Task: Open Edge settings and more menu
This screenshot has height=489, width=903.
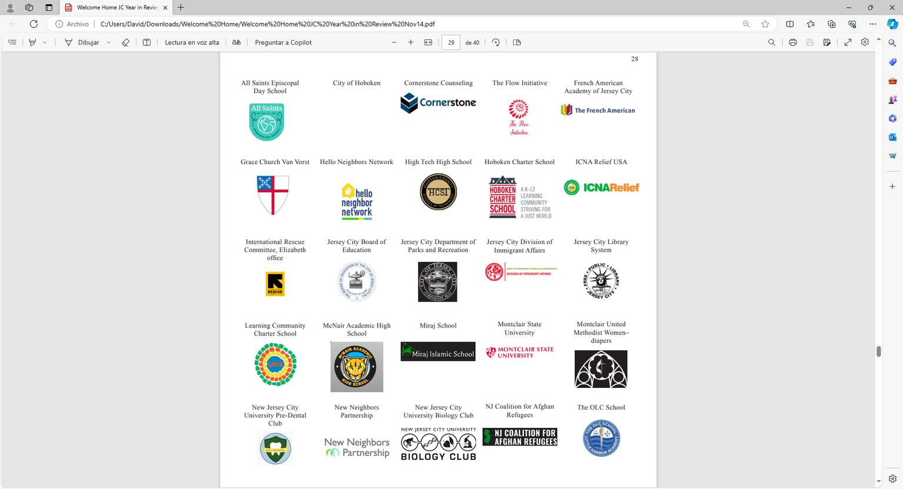Action: (873, 24)
